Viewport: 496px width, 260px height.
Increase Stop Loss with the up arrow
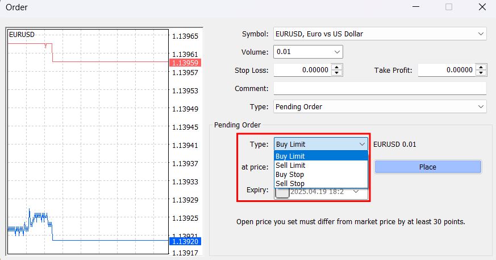(x=337, y=67)
